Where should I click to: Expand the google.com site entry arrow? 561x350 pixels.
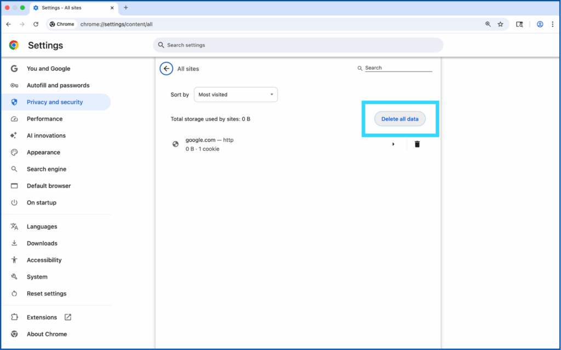point(393,144)
